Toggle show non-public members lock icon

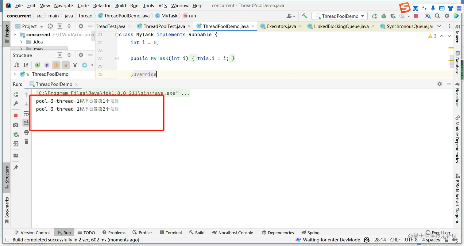pyautogui.click(x=65, y=65)
